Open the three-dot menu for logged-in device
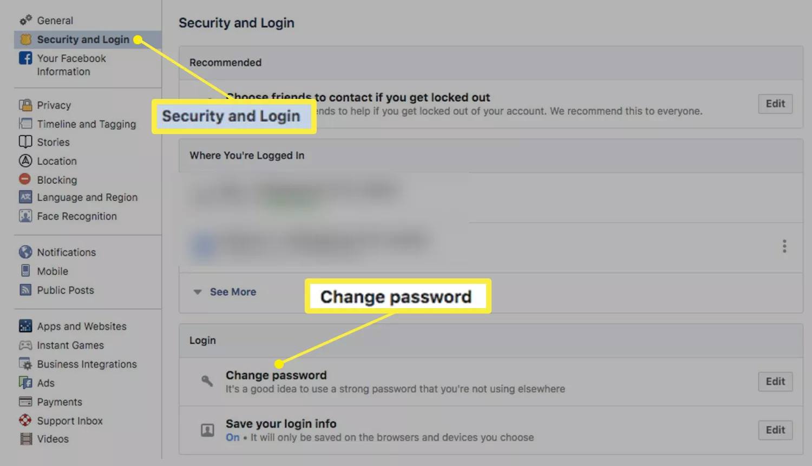This screenshot has width=812, height=466. pos(784,247)
